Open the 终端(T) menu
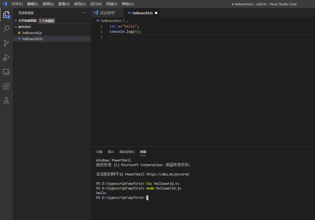315x220 pixels. click(111, 4)
